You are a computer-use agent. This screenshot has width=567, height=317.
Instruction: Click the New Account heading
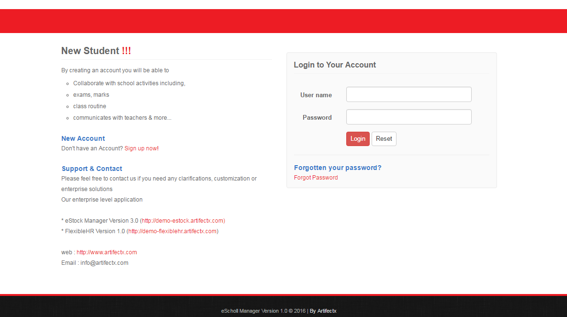[83, 138]
